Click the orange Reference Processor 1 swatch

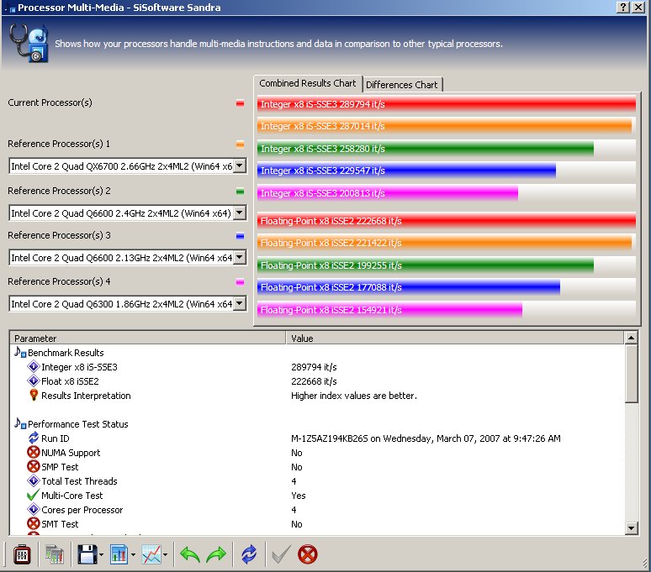(x=240, y=144)
